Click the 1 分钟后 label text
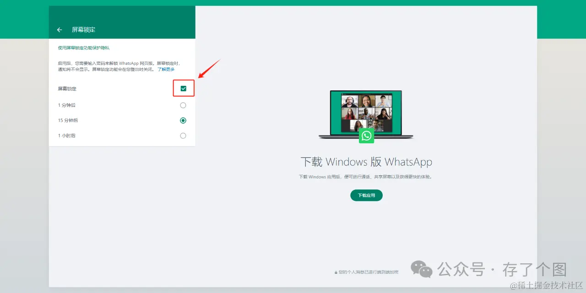This screenshot has width=586, height=293. 67,105
